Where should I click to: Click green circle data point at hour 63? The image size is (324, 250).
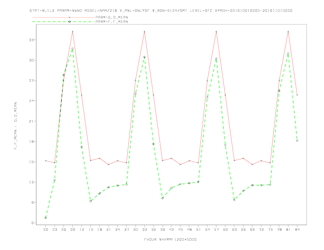[x=234, y=200]
